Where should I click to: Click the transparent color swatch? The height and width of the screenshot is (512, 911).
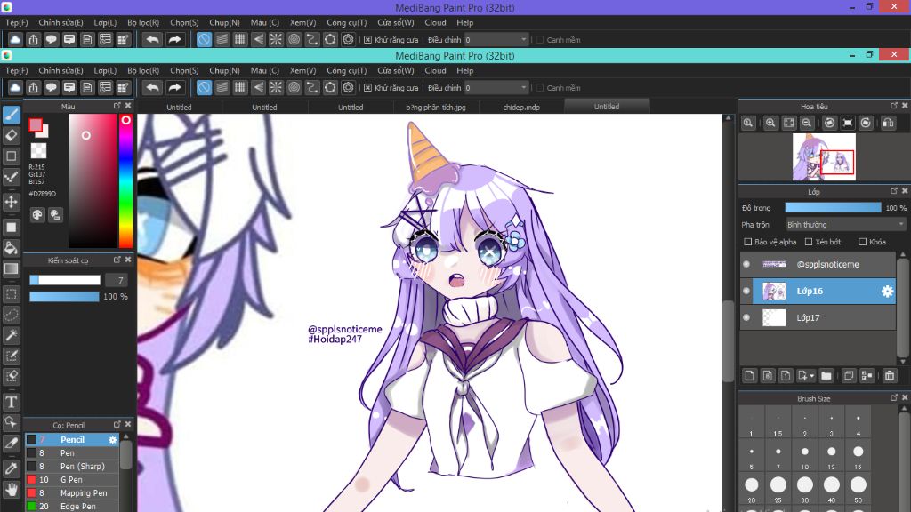38,151
